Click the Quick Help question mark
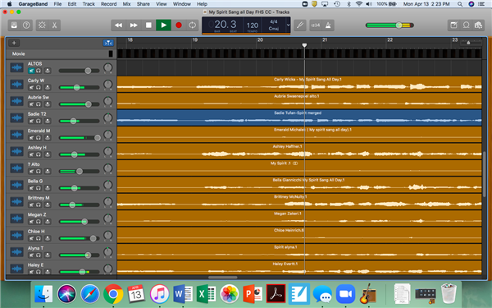The image size is (492, 308). 26,25
